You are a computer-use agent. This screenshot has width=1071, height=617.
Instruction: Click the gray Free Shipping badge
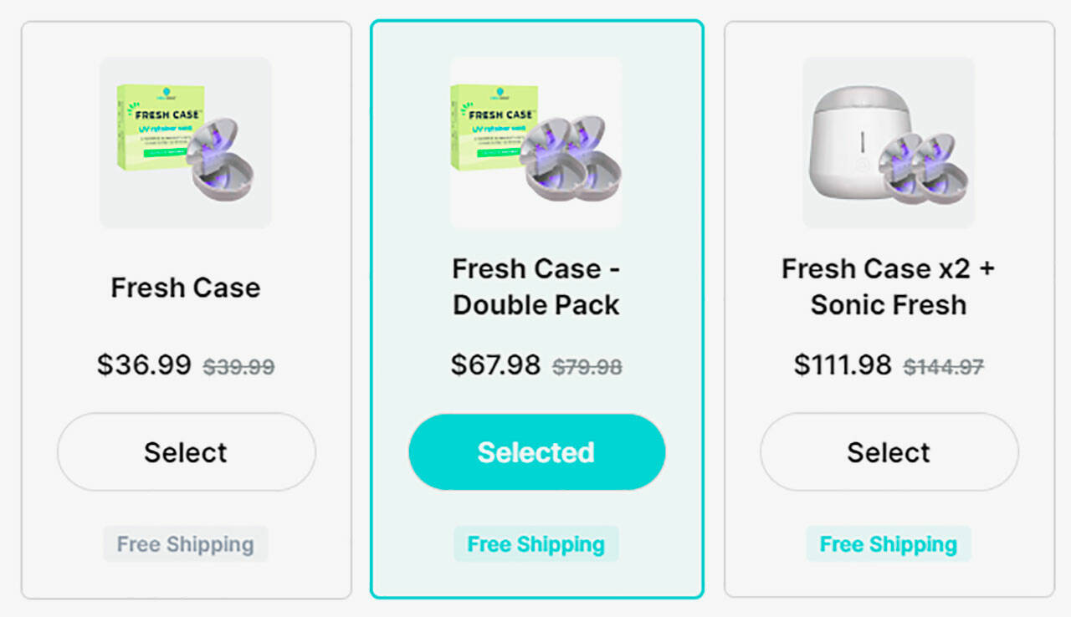pyautogui.click(x=186, y=544)
